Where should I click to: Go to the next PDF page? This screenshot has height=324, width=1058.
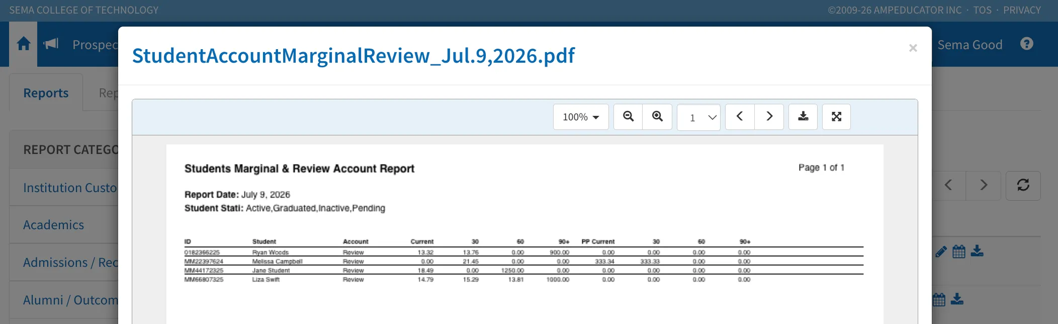pyautogui.click(x=769, y=117)
